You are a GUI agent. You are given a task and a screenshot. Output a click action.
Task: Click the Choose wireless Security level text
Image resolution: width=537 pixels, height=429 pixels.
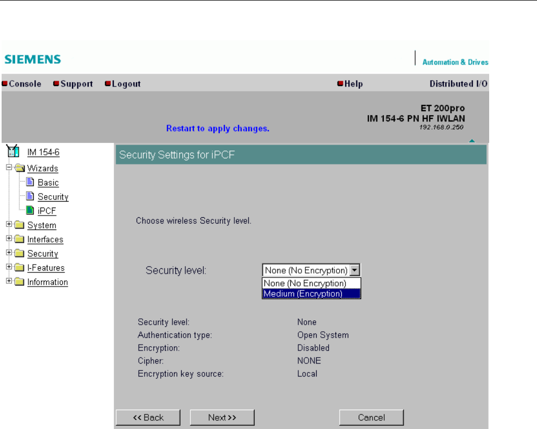(194, 221)
